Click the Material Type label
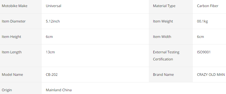The height and width of the screenshot is (94, 226). [x=164, y=6]
